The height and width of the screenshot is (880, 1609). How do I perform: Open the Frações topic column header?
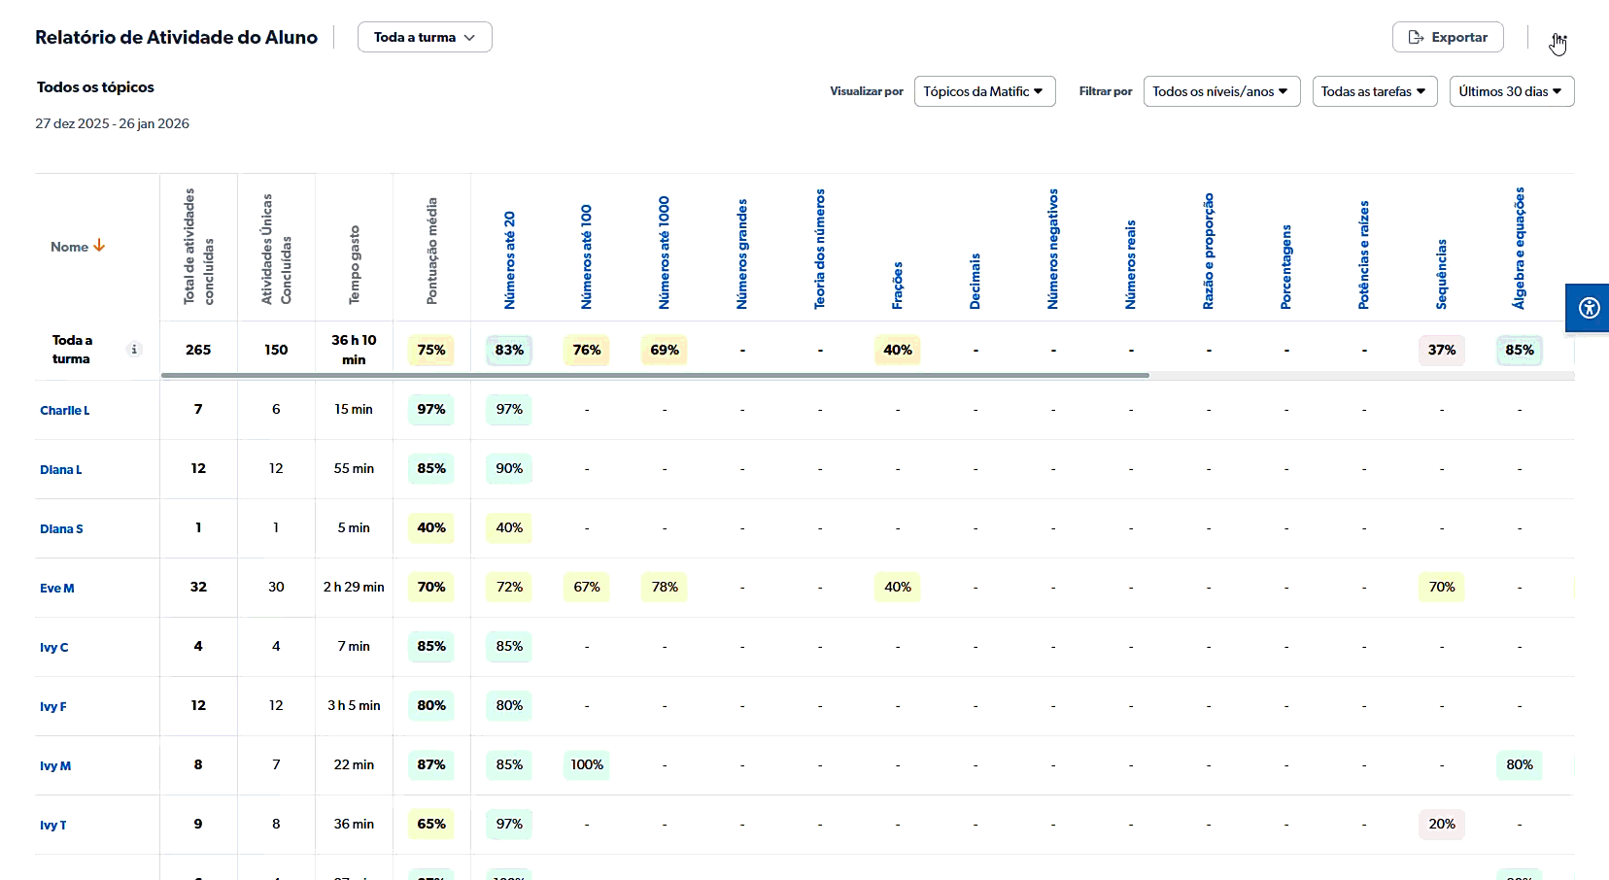(898, 285)
